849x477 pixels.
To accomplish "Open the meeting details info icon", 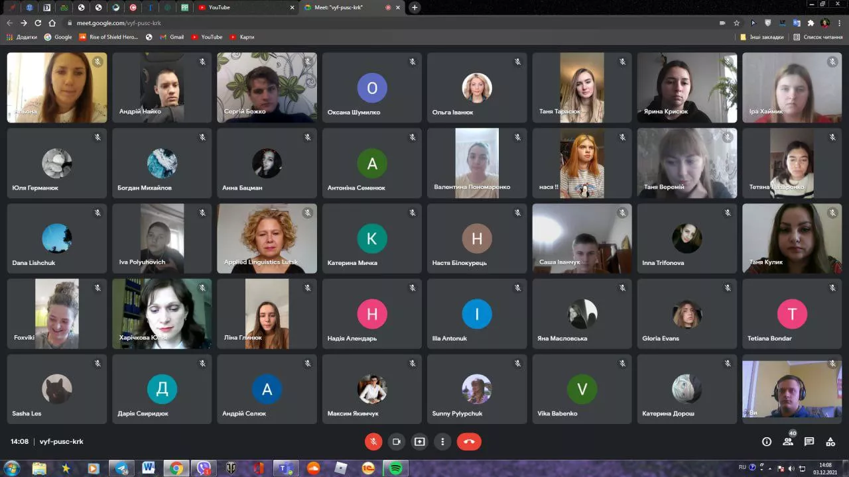I will pyautogui.click(x=767, y=442).
